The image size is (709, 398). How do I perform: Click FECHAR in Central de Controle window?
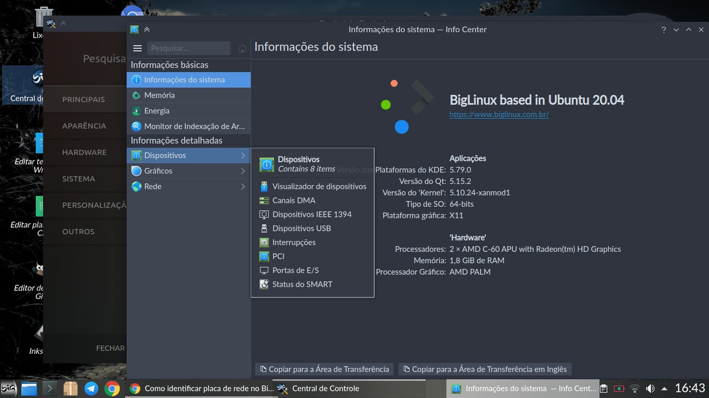click(110, 348)
